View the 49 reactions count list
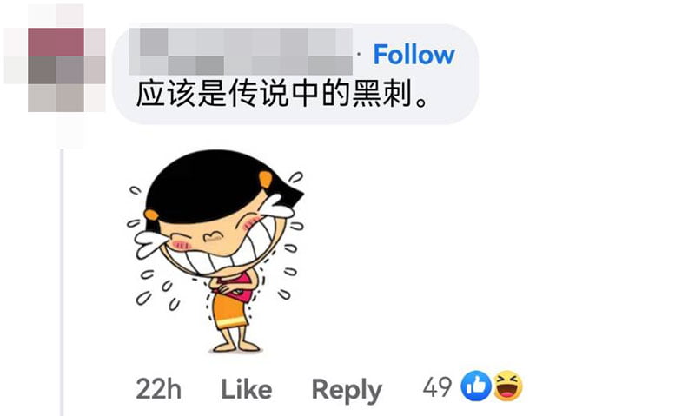The image size is (695, 416). coord(437,386)
